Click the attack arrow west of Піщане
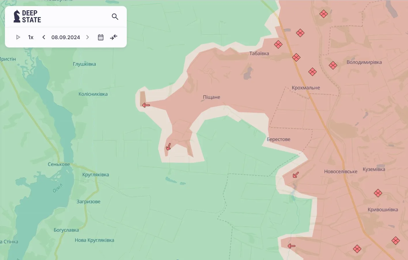Screen dimensions: 408x260 (x=146, y=105)
